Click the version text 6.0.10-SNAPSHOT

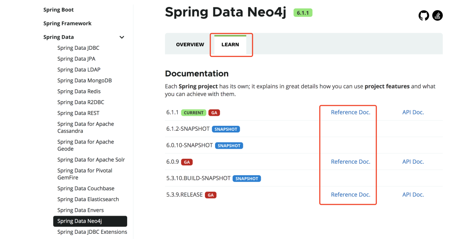click(x=189, y=145)
